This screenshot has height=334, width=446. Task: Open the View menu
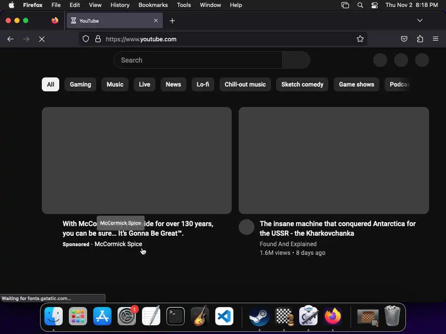coord(95,5)
